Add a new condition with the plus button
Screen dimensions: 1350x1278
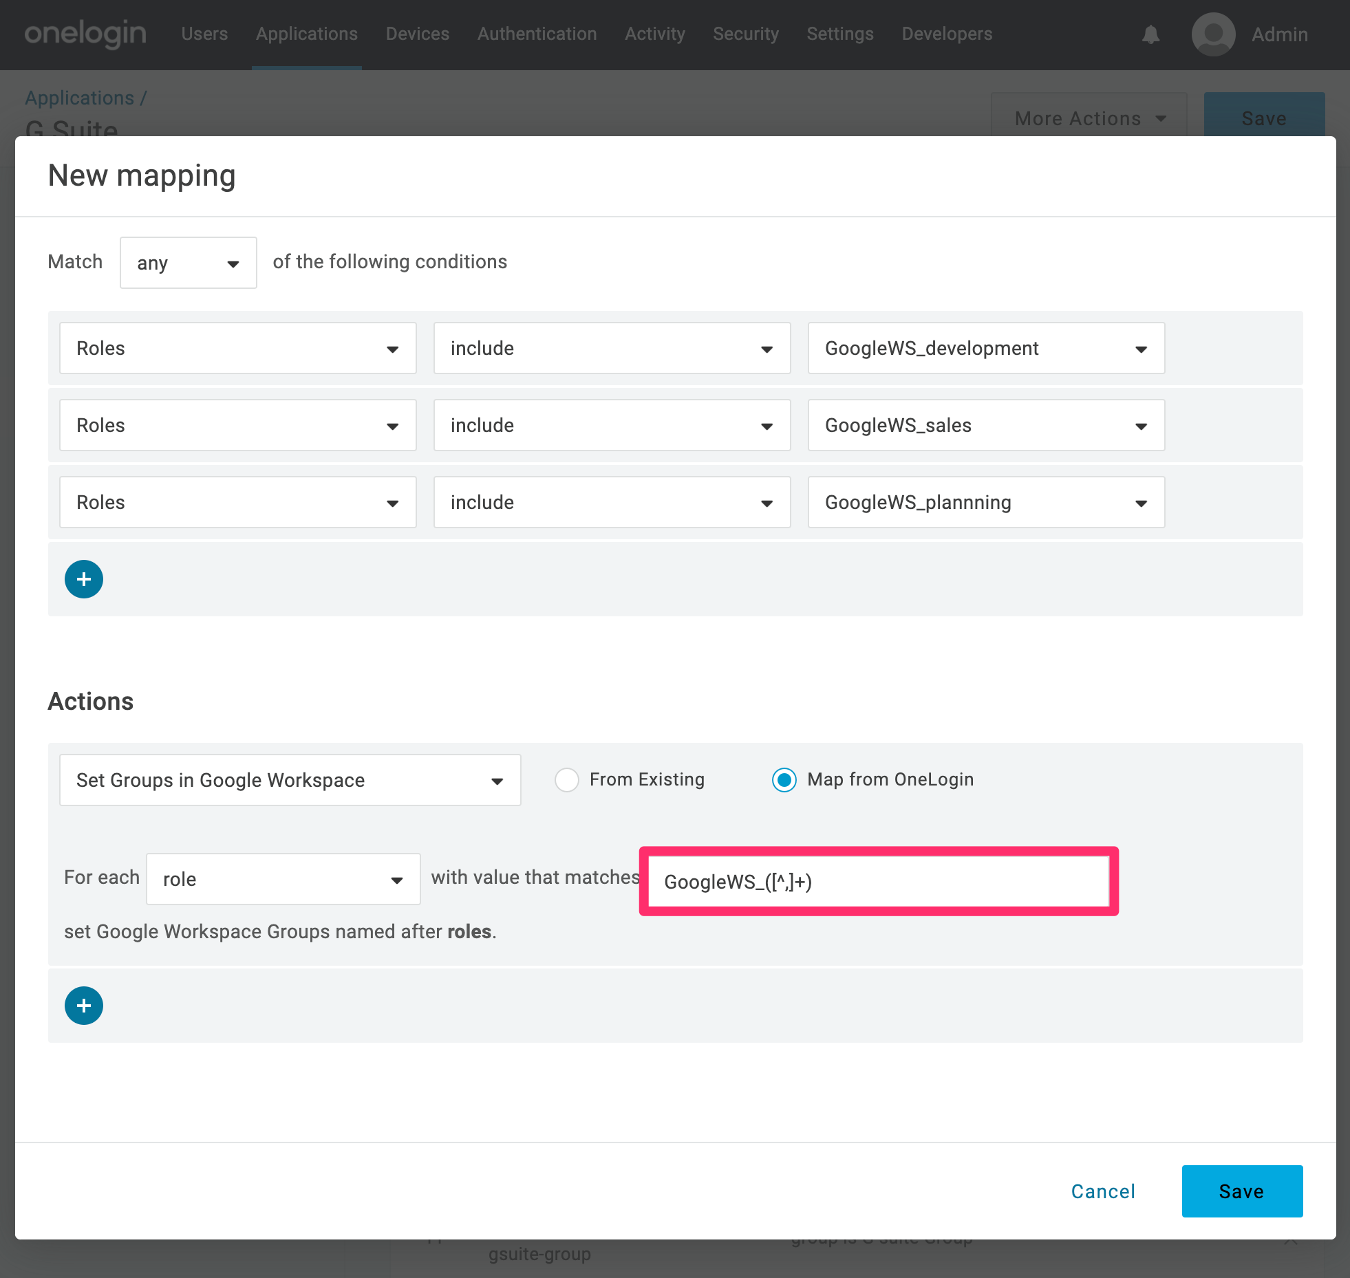click(x=84, y=579)
